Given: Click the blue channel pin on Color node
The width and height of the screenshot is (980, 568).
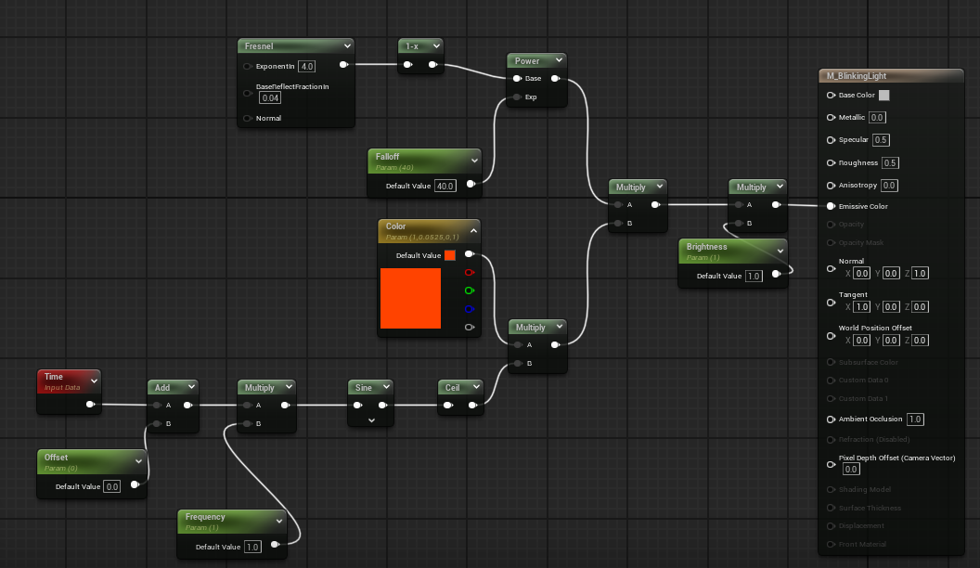Looking at the screenshot, I should 470,309.
